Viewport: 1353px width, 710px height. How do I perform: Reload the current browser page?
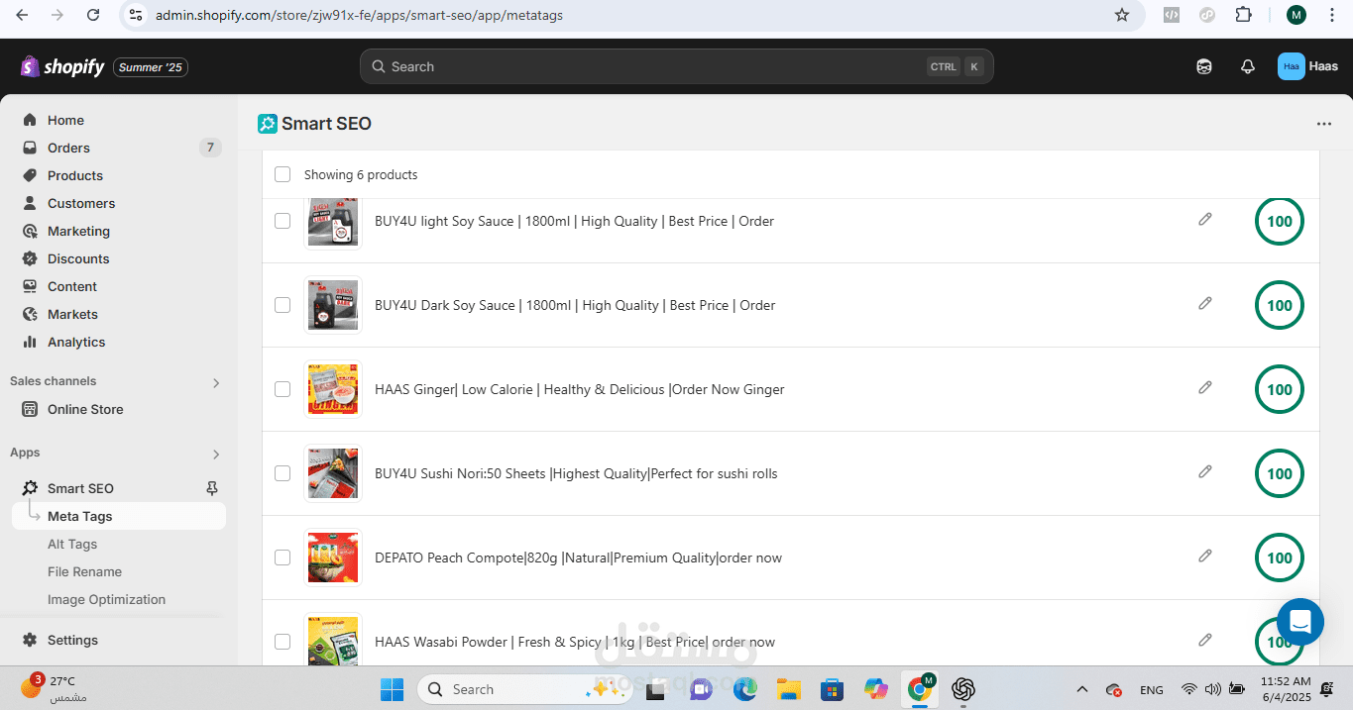(x=93, y=15)
